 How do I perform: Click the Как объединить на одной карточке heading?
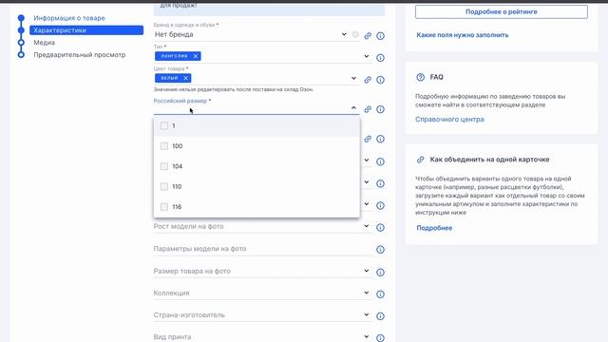click(x=489, y=160)
